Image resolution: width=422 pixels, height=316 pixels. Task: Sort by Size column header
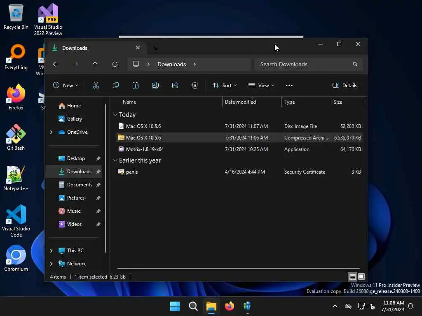tap(347, 102)
